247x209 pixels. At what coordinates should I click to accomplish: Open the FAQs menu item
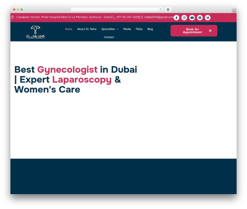click(139, 29)
